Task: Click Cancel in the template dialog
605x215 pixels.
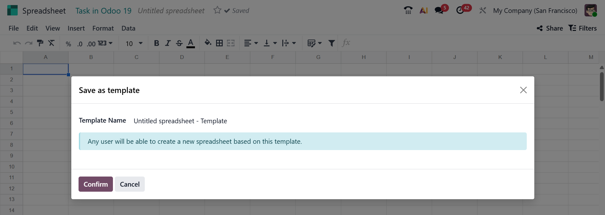Action: [130, 184]
